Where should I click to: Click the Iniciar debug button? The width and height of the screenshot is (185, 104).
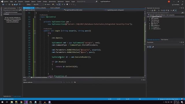[x=47, y=5]
